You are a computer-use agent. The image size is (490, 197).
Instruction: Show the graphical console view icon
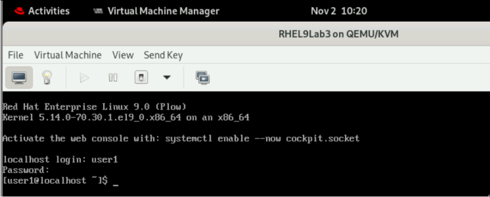pos(19,77)
